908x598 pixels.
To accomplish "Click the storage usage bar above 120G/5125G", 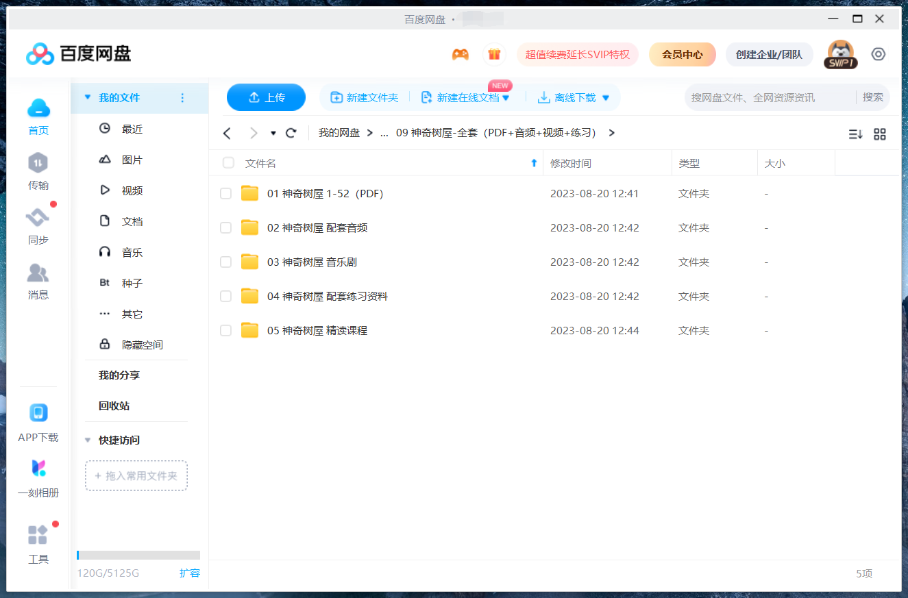I will 137,555.
